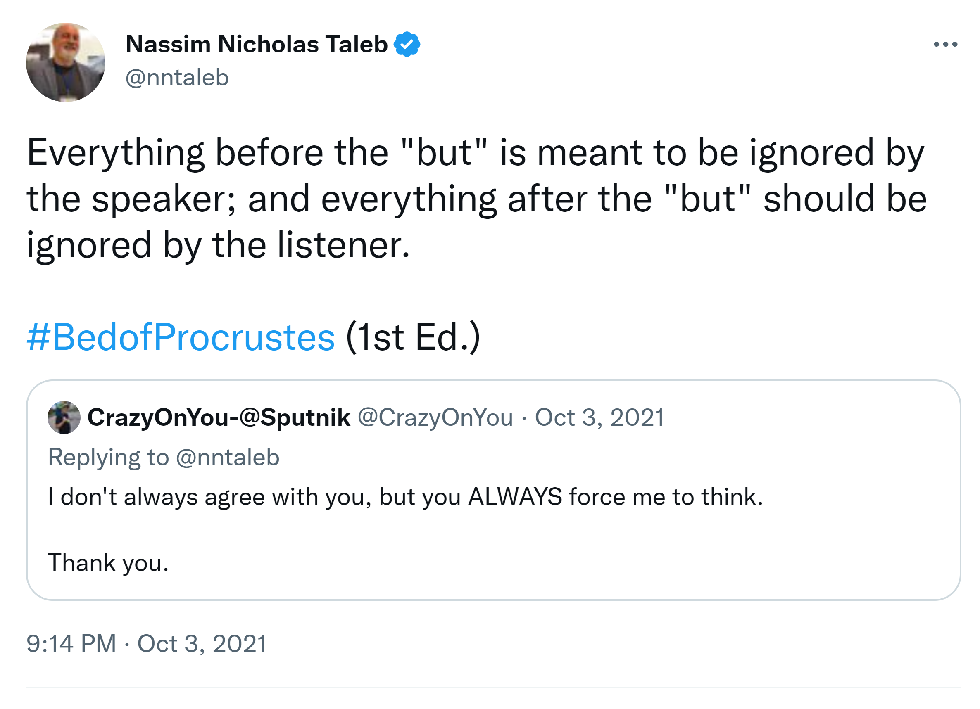980x709 pixels.
Task: Open the #BedofProcrustes hashtag
Action: (181, 337)
